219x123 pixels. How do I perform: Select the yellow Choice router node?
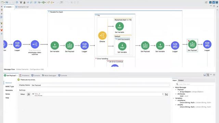[x=102, y=36]
